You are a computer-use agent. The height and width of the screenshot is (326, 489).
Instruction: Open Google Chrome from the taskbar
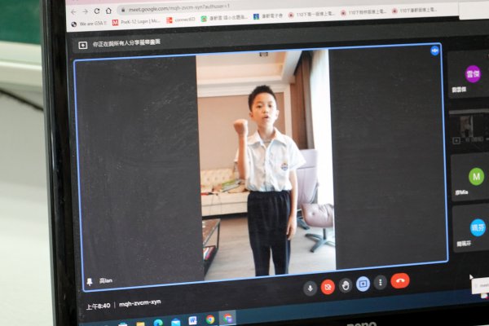pos(210,319)
